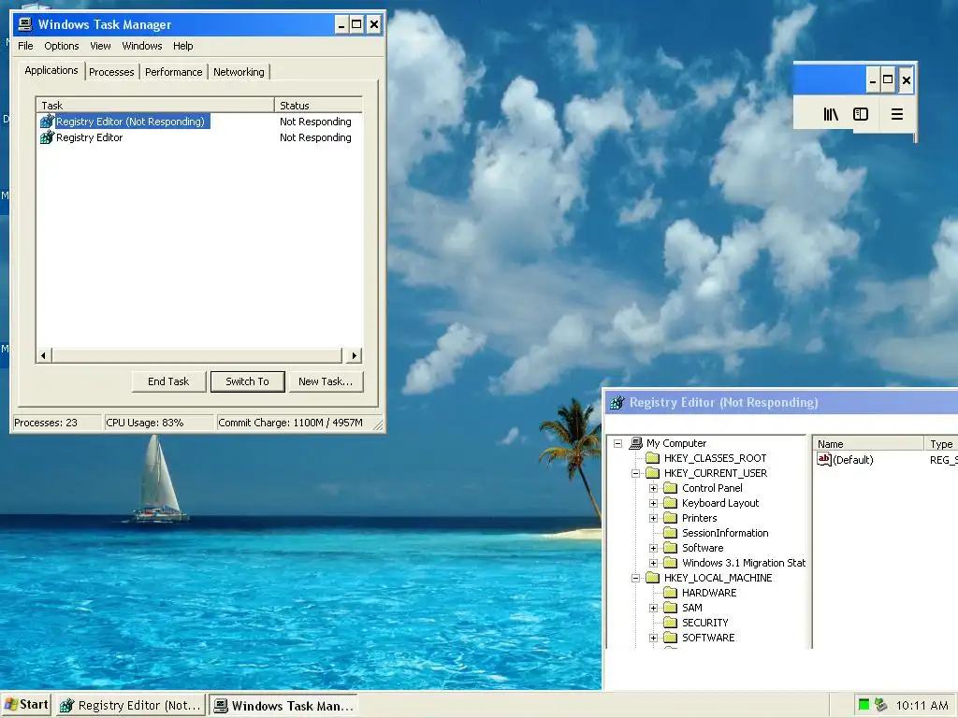This screenshot has height=718, width=958.
Task: Click the icon of the unhighlighted Registry Editor task
Action: (x=47, y=136)
